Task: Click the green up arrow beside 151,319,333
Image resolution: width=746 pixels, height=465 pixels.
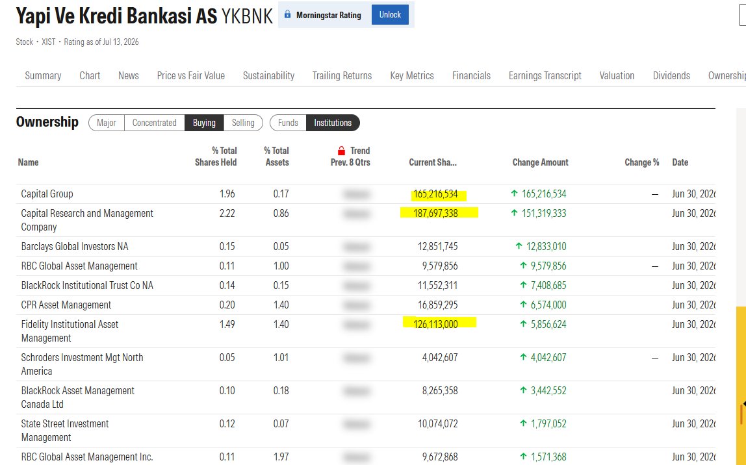Action: 514,212
